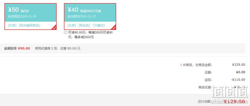Click the [东券] tag on the ¥50 coupon
The width and height of the screenshot is (250, 106).
[12, 26]
